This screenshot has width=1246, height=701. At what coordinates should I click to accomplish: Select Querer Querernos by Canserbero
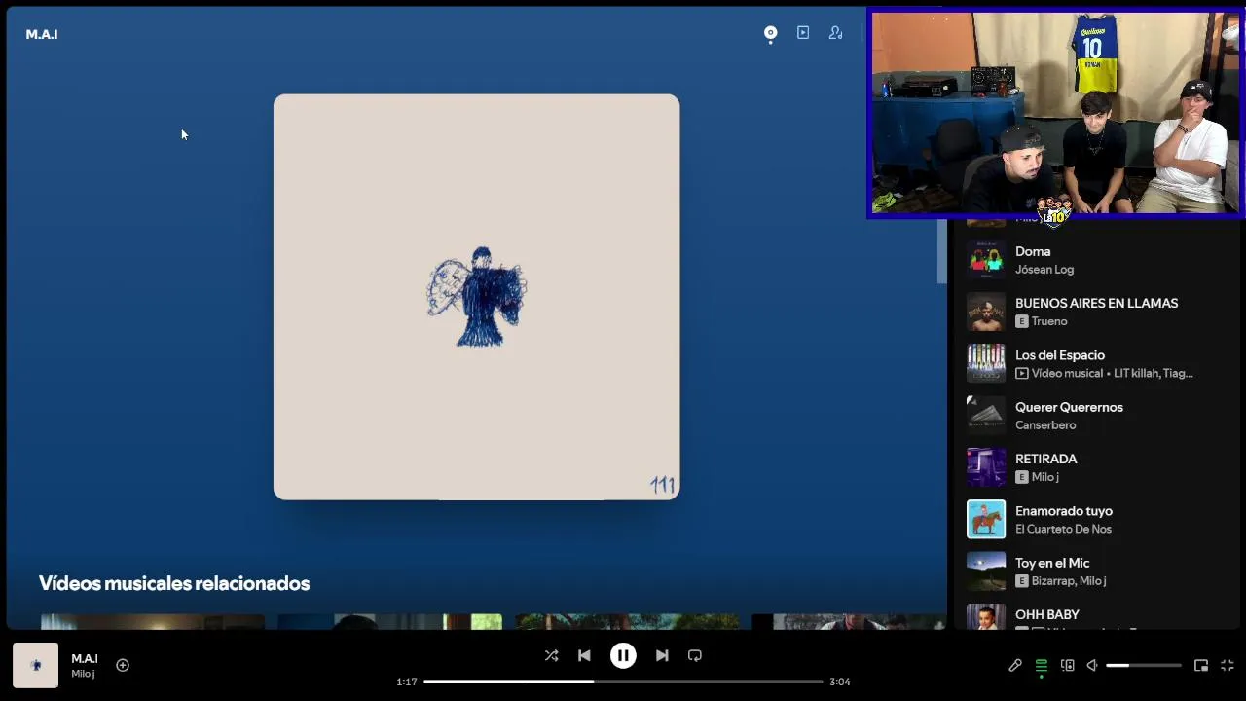click(x=1096, y=416)
